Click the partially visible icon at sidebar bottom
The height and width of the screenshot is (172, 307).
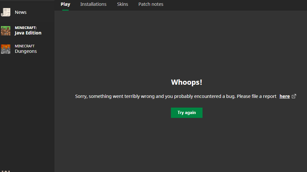coord(6,171)
